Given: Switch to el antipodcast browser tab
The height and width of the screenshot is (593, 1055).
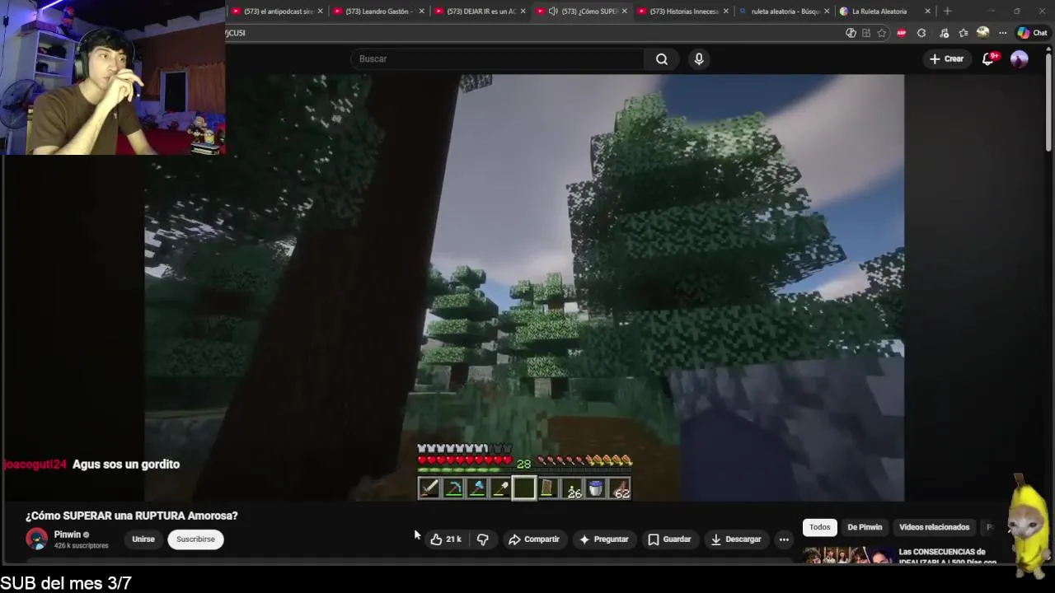Looking at the screenshot, I should [x=278, y=12].
